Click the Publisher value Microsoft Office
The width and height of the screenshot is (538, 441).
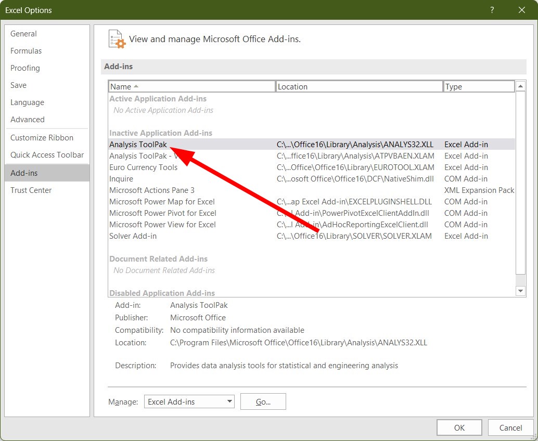click(x=198, y=318)
